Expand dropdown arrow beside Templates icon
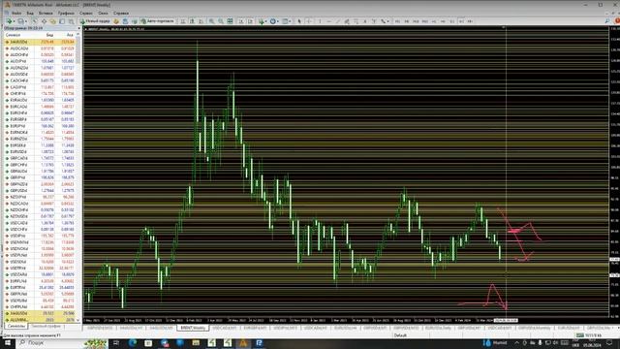 click(290, 21)
